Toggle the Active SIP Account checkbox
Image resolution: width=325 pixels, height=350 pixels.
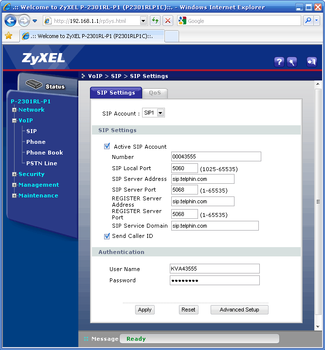pyautogui.click(x=107, y=146)
